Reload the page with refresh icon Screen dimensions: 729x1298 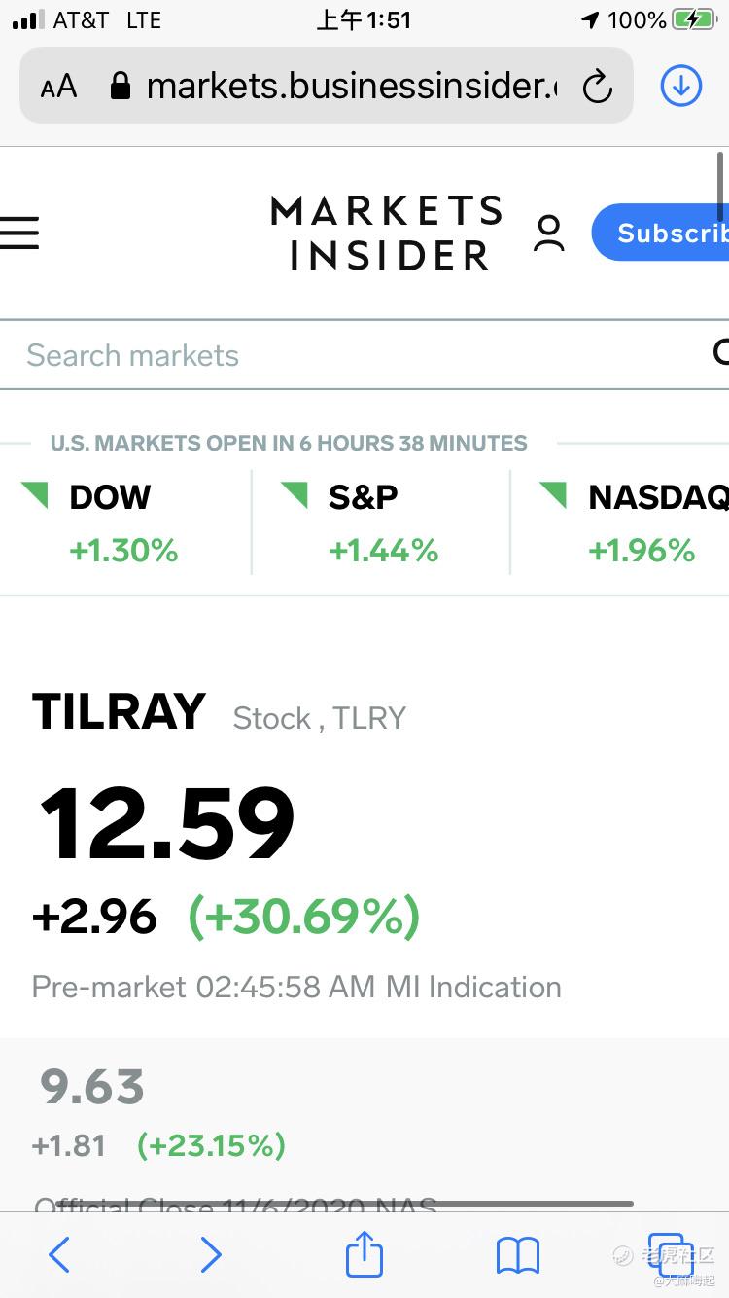click(x=597, y=88)
